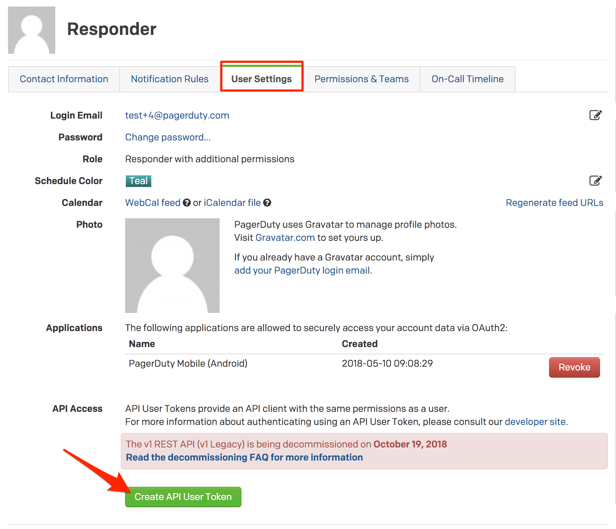Viewport: 616px width, 529px height.
Task: Click the Teal schedule color swatch
Action: click(139, 181)
